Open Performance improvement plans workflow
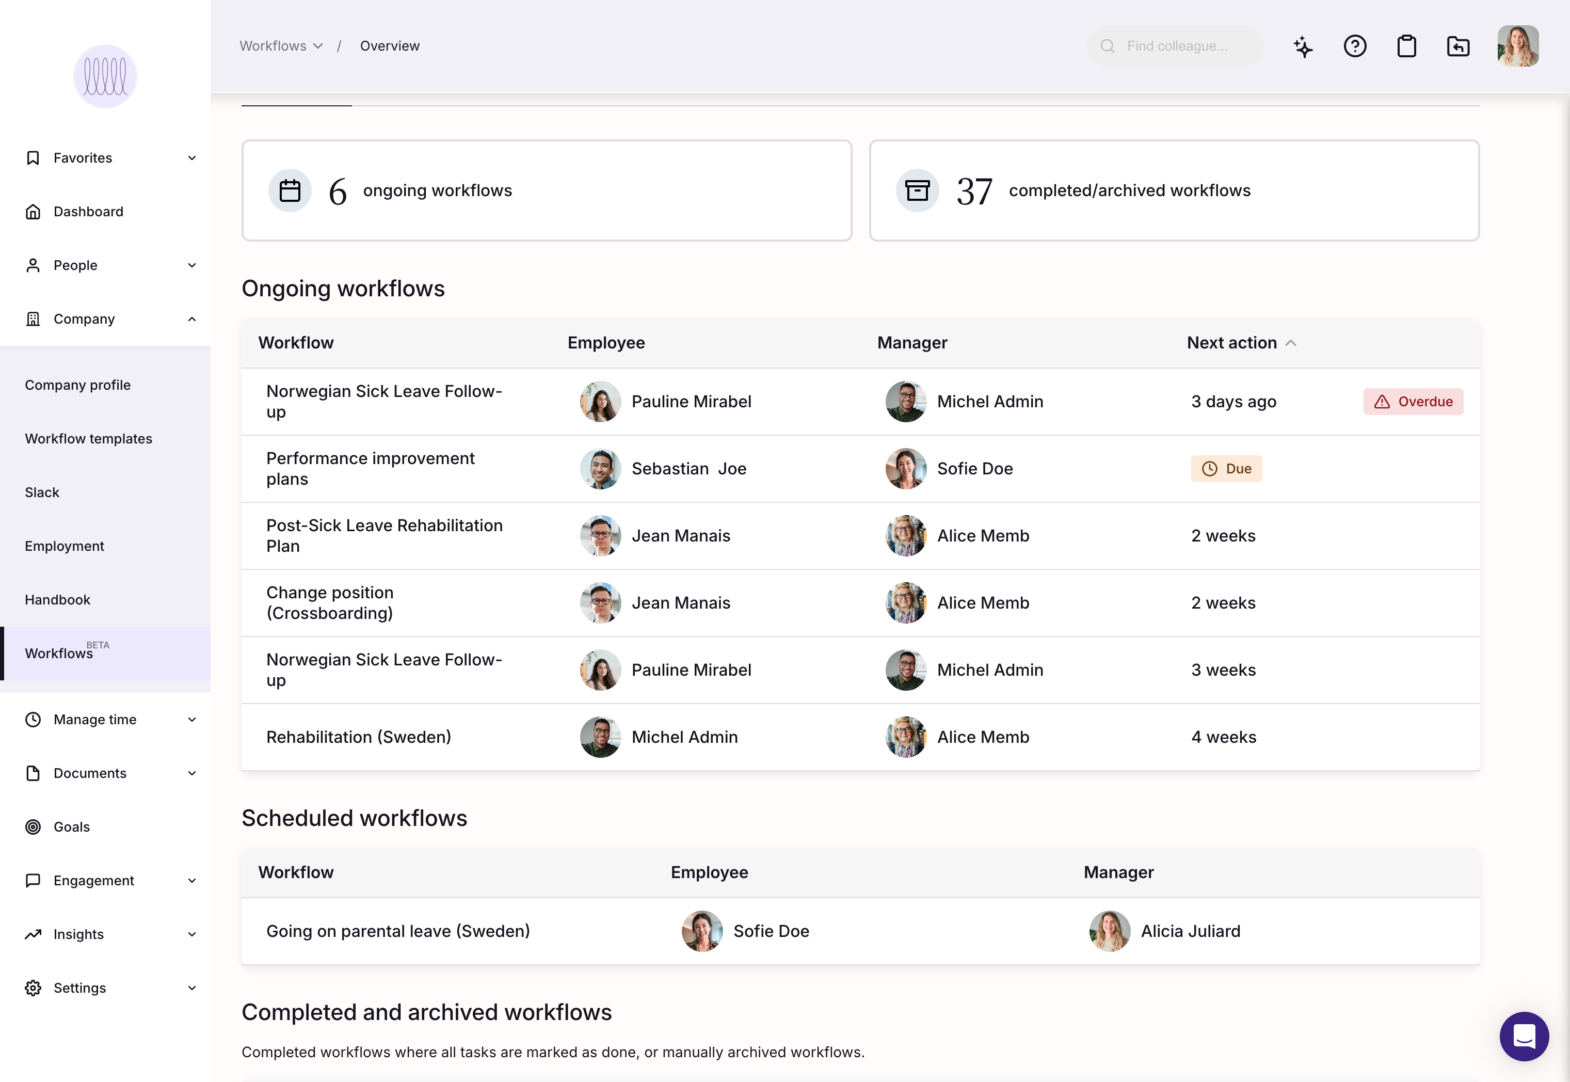The image size is (1570, 1082). 370,468
